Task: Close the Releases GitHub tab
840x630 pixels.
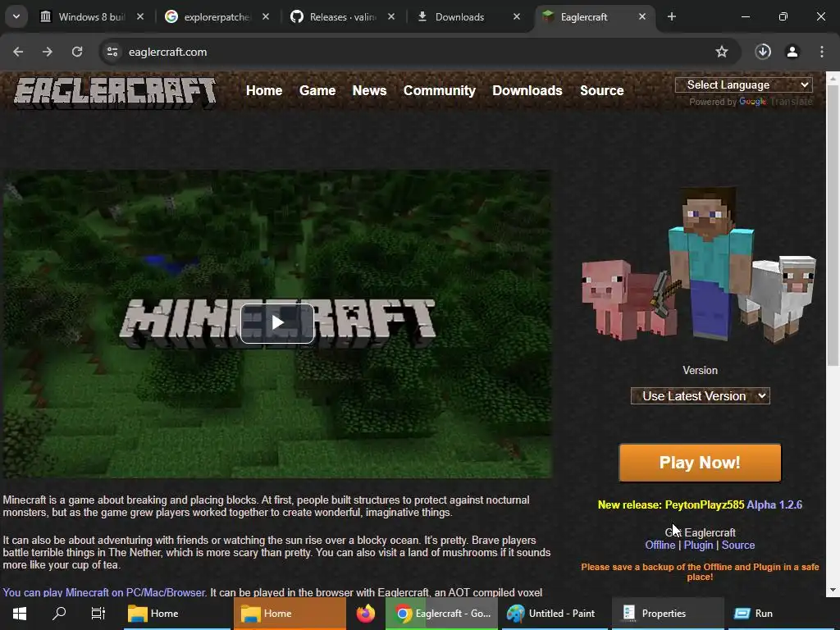Action: point(391,16)
